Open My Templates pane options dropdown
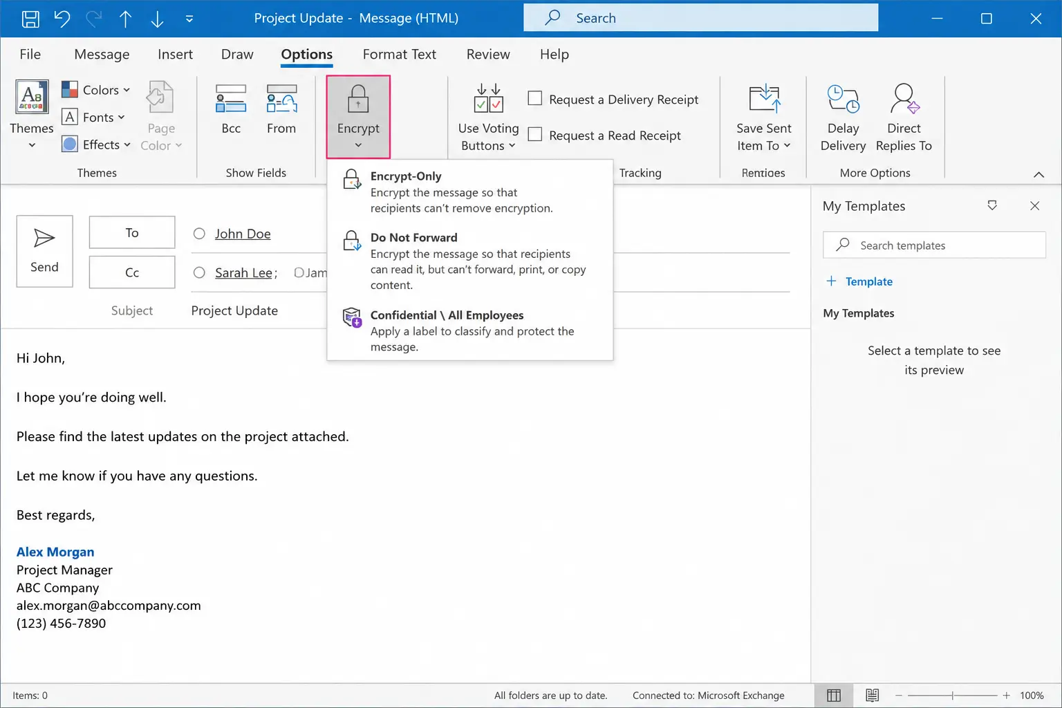 pos(992,205)
